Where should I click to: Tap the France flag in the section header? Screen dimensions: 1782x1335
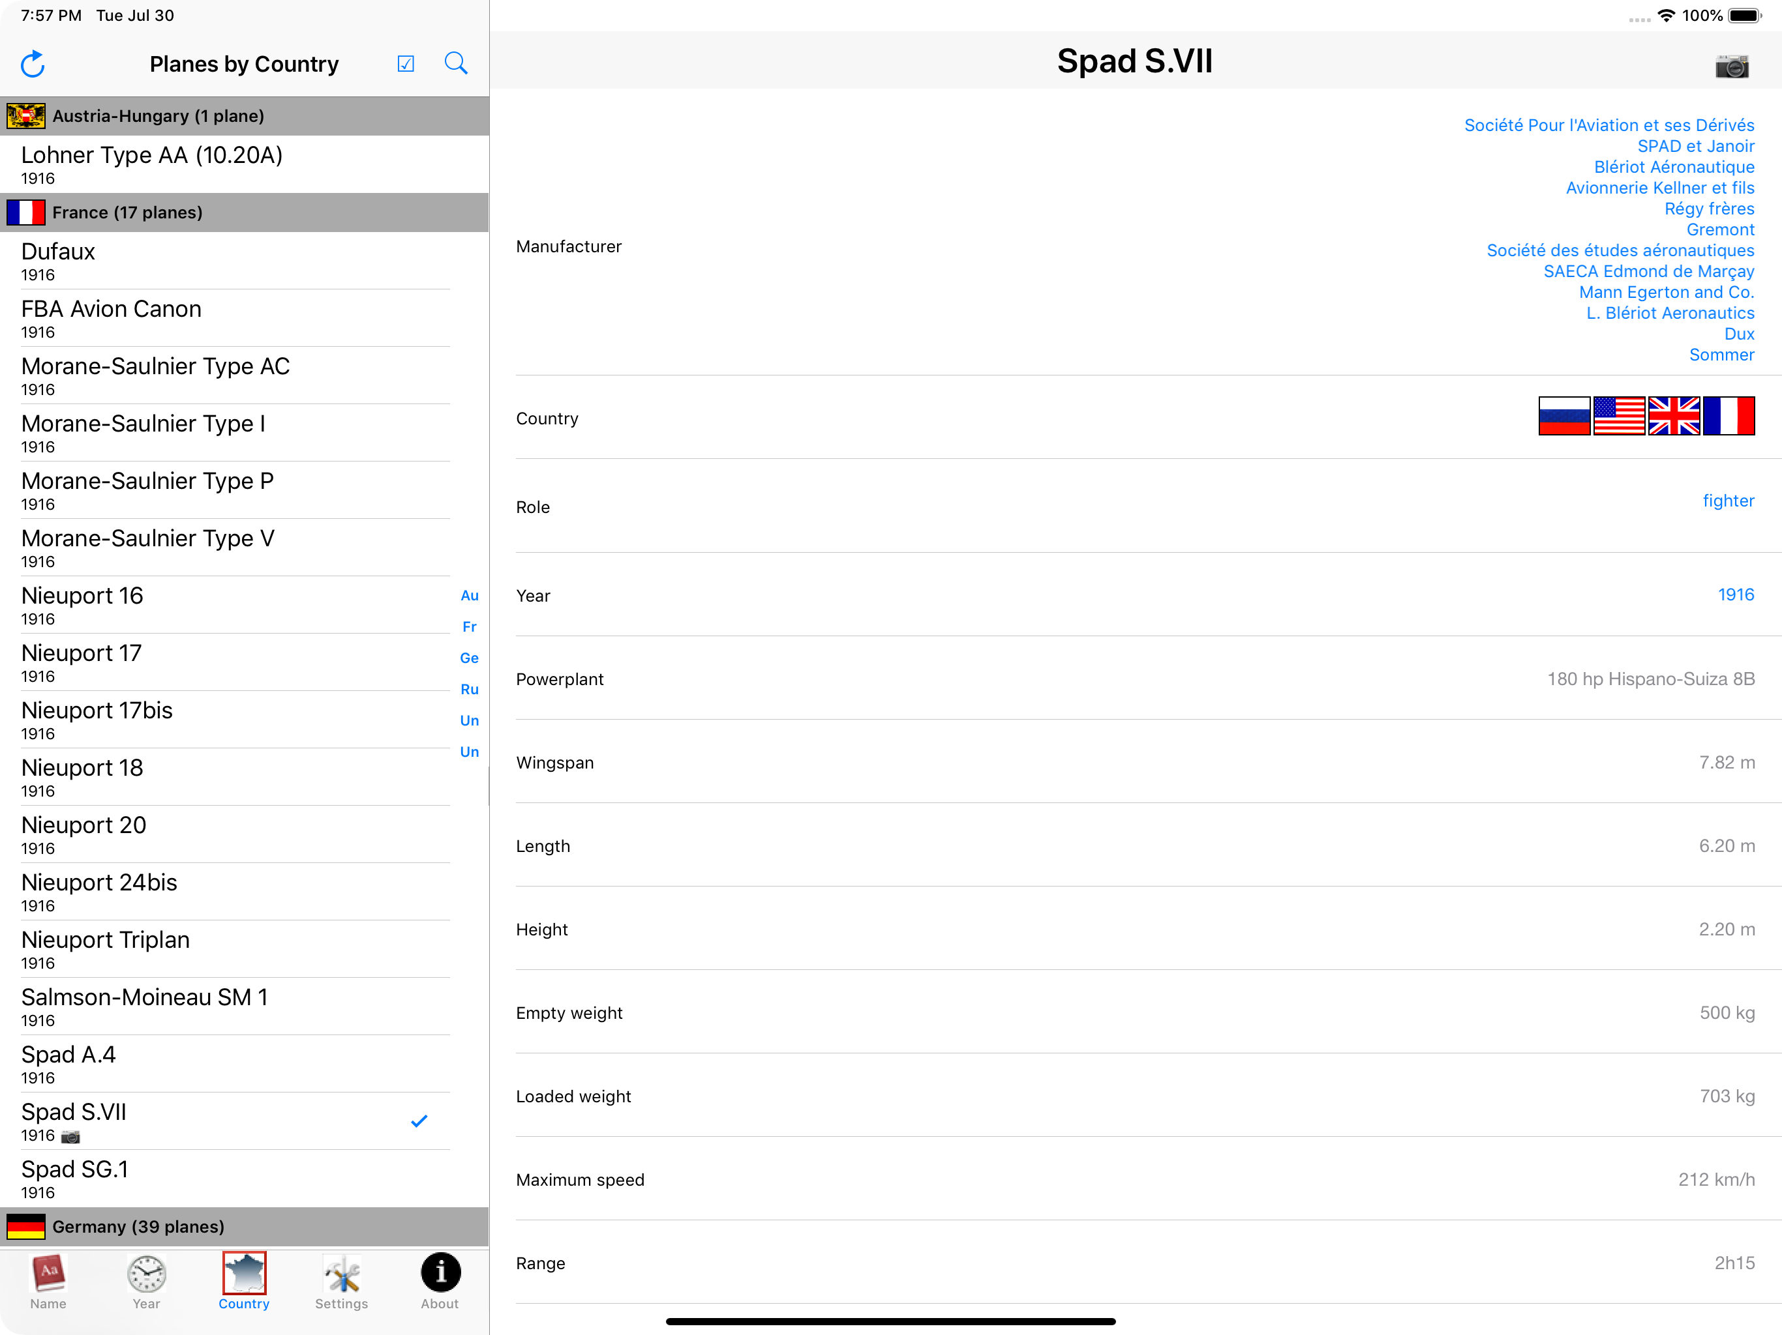(x=26, y=213)
